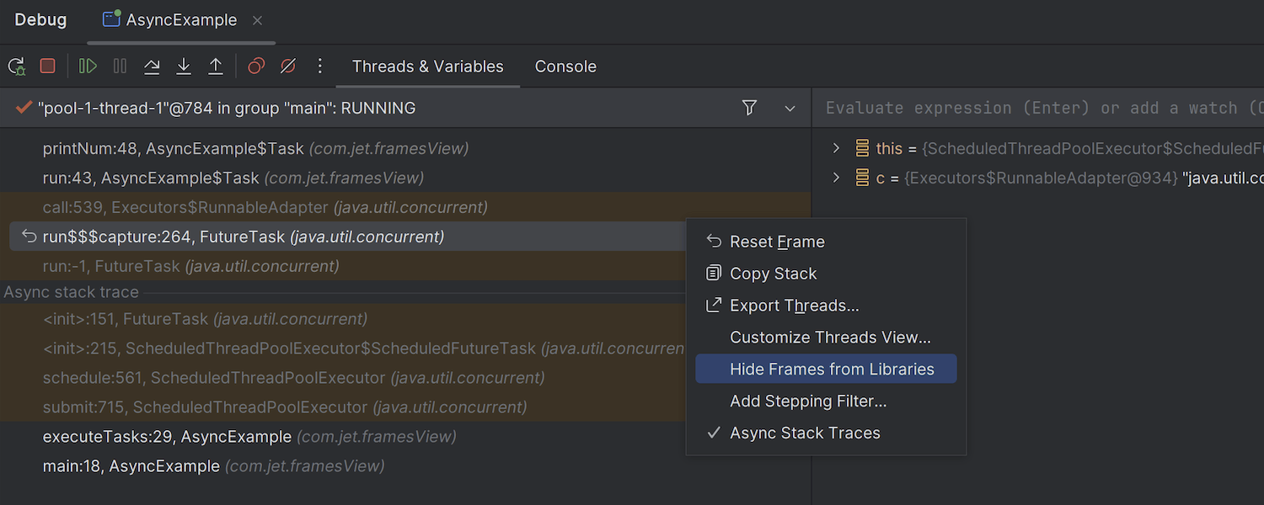Click the Evaluate expression input field
Viewport: 1264px width, 505px height.
(x=1036, y=108)
